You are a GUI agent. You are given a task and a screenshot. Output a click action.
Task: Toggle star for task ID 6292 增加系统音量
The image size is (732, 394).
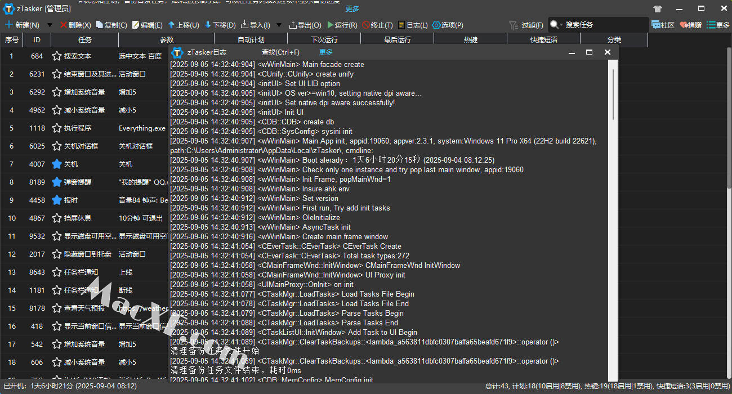click(x=56, y=92)
